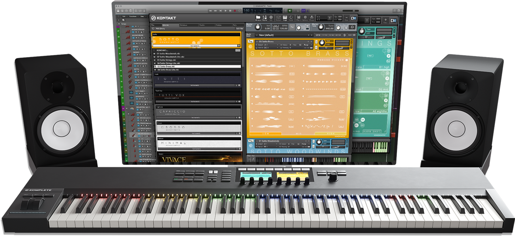
Task: Switch to the Modules tab in Kontakt browser
Action: [x=223, y=25]
